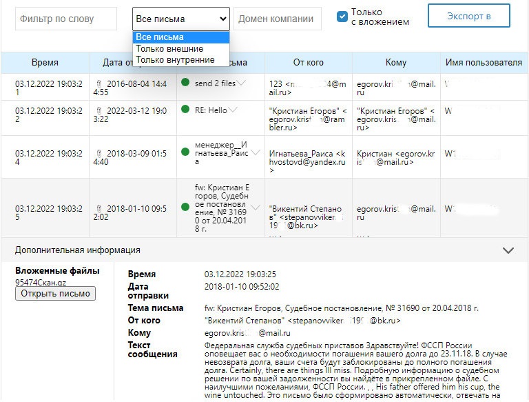
Task: Click the attachment icon in the 2022-03-12 row
Action: (99, 110)
